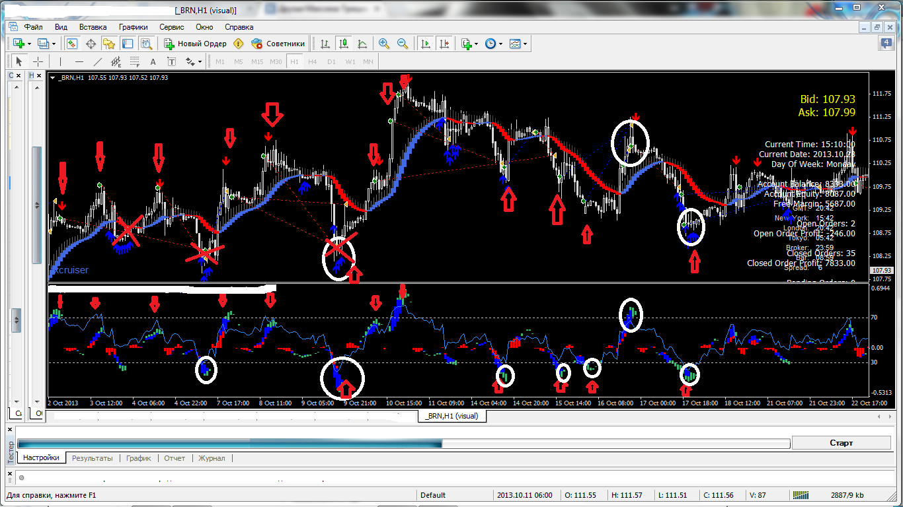Screen dimensions: 903x507
Task: Open the Вид menu
Action: pyautogui.click(x=61, y=27)
